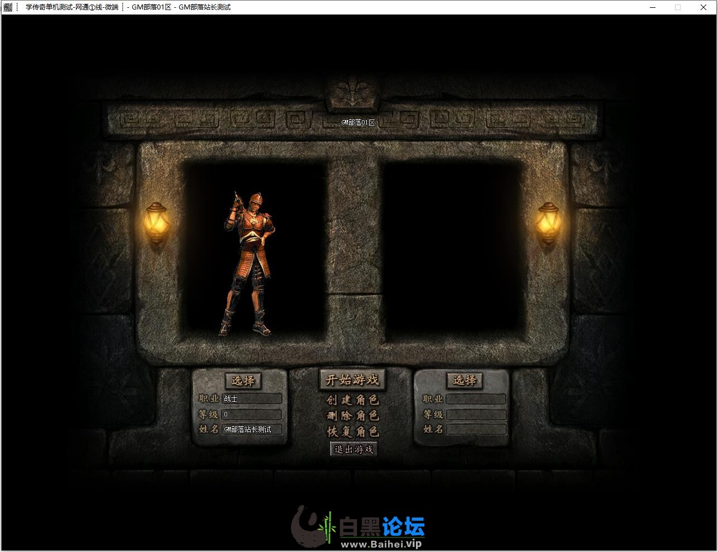Click 删除角色 to delete character
718x552 pixels.
(353, 416)
